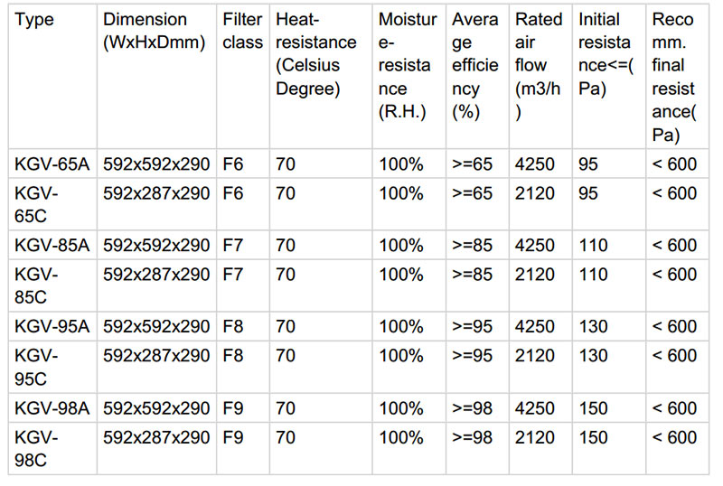Click the Type column header
723x486 pixels.
pos(34,20)
